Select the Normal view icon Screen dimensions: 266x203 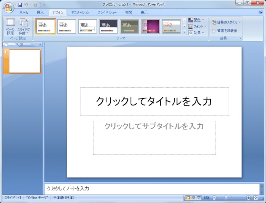[189, 198]
